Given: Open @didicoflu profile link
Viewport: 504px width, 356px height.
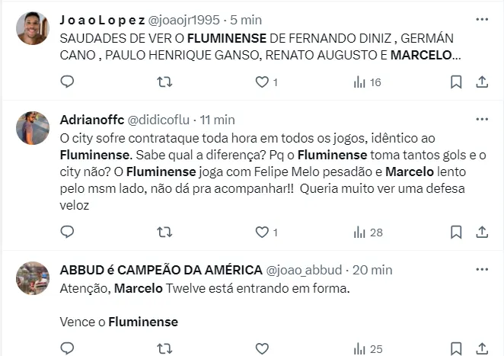Looking at the screenshot, I should coord(158,120).
